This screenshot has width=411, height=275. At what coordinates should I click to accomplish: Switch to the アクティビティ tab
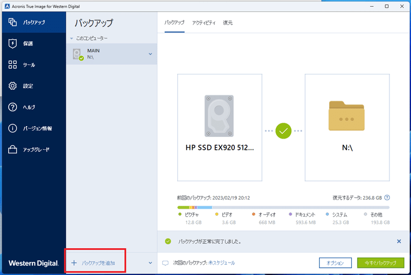203,23
